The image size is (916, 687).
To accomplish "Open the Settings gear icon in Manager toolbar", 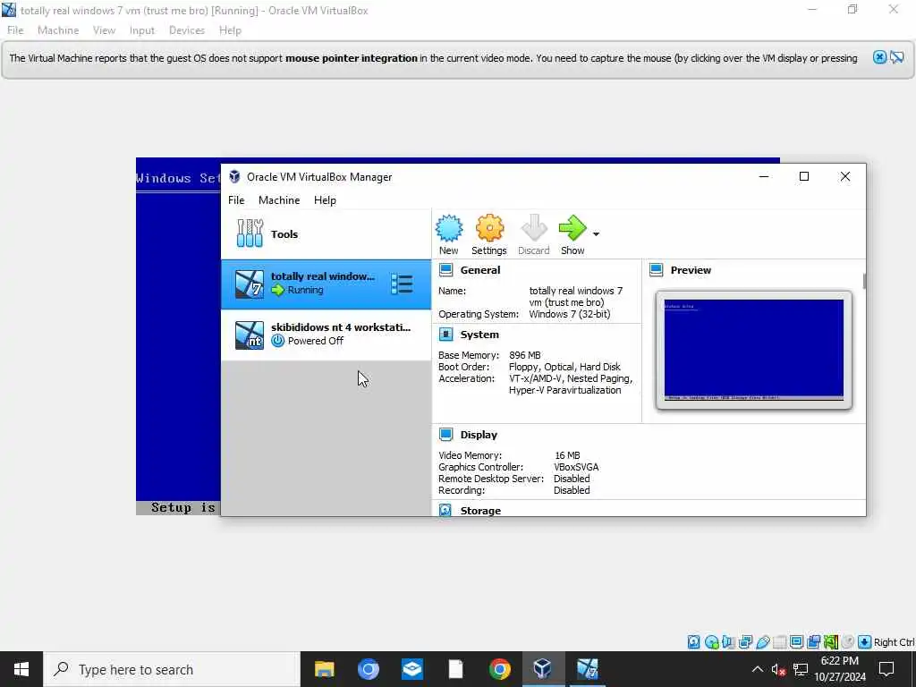I will click(x=489, y=228).
